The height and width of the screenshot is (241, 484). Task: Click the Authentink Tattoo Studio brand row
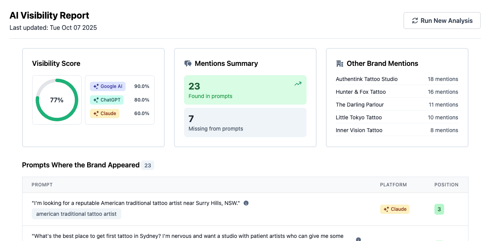[x=397, y=79]
